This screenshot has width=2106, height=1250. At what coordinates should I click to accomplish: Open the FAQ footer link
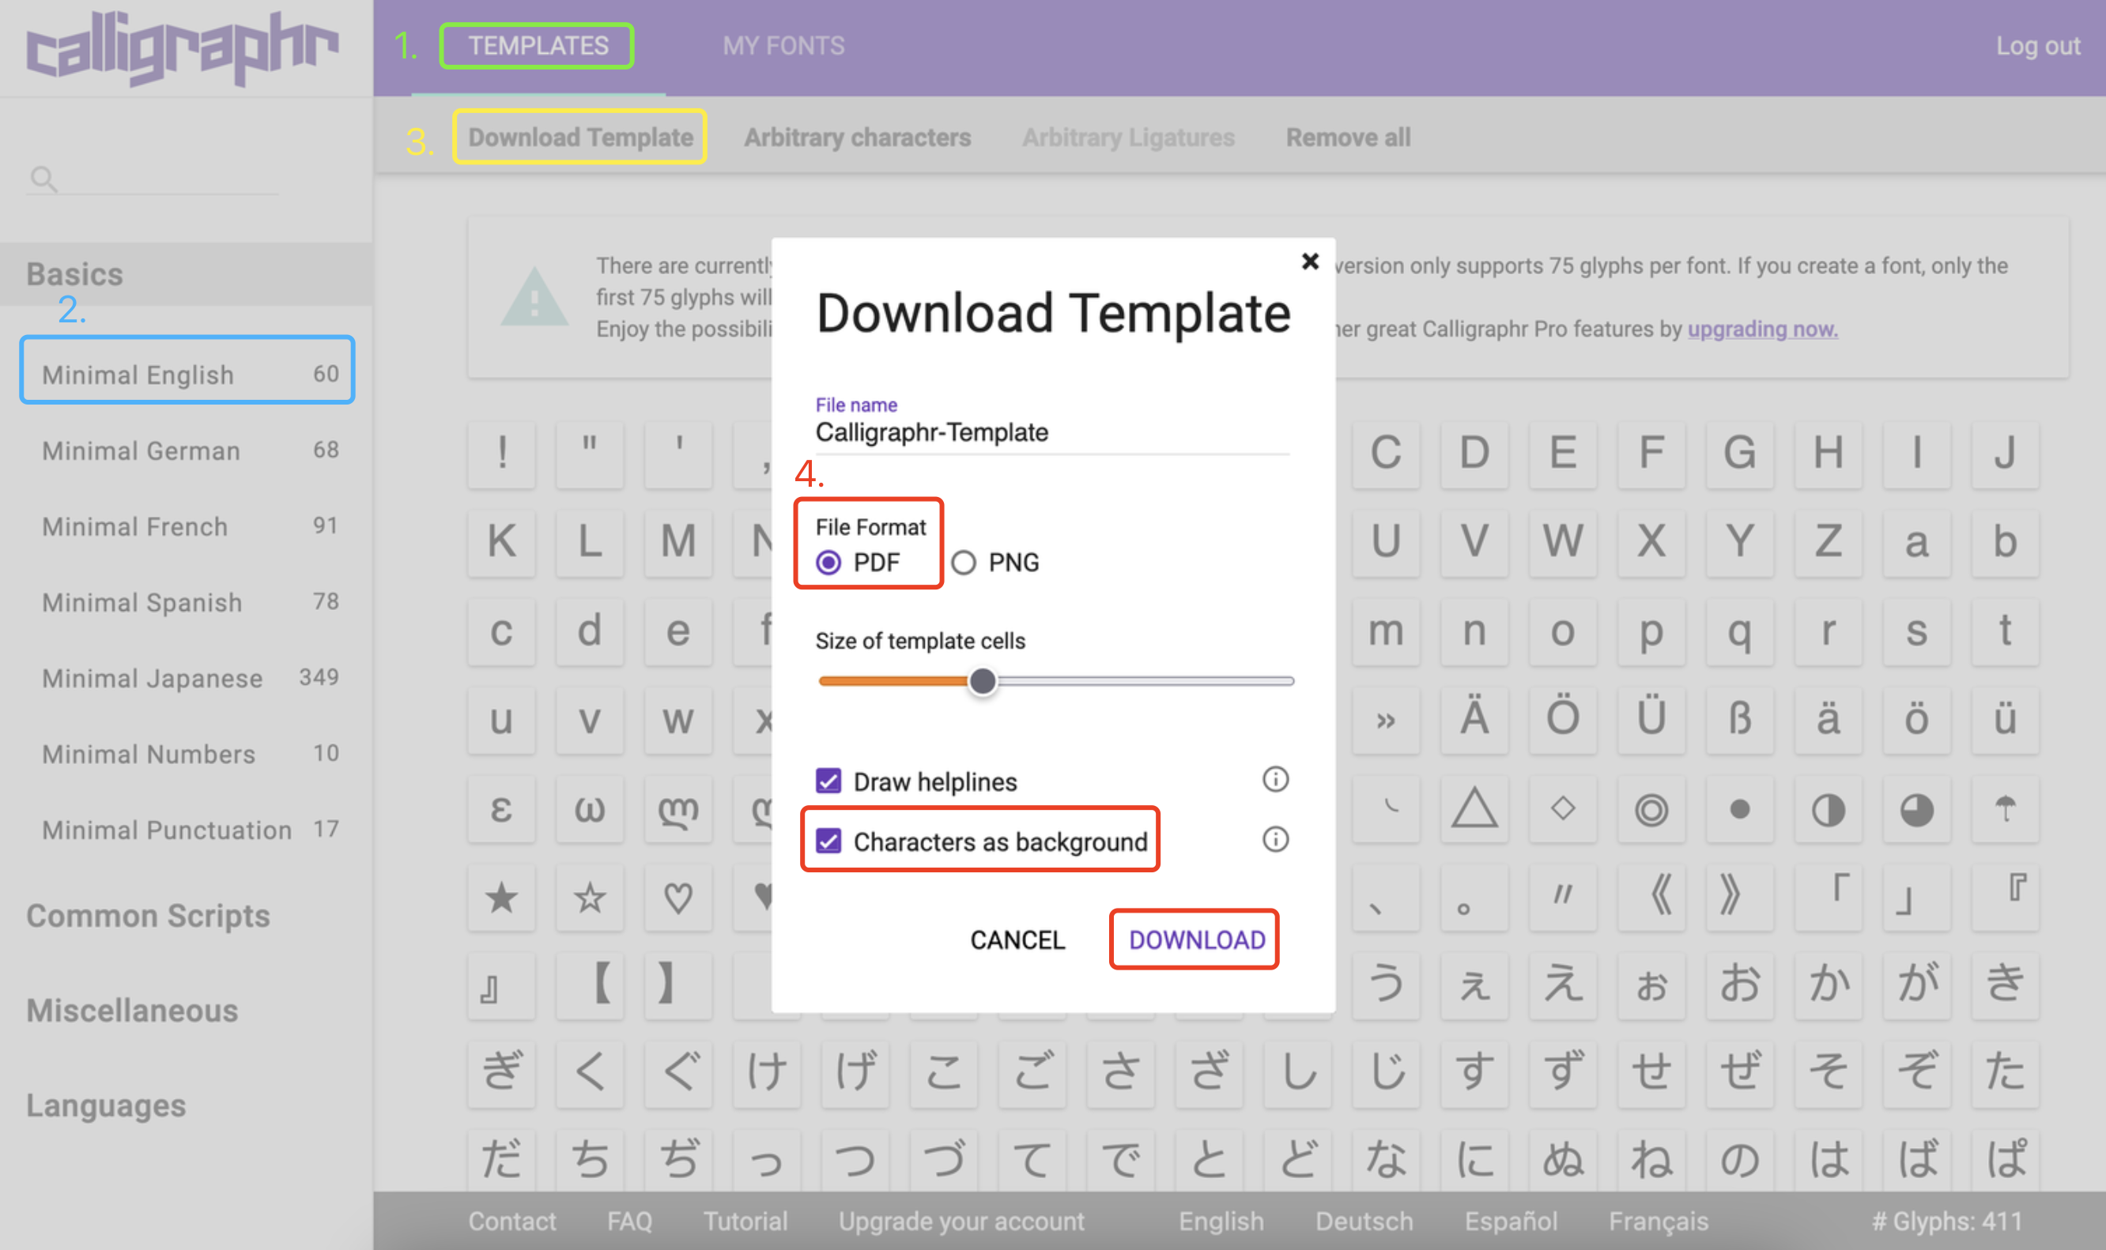[629, 1221]
